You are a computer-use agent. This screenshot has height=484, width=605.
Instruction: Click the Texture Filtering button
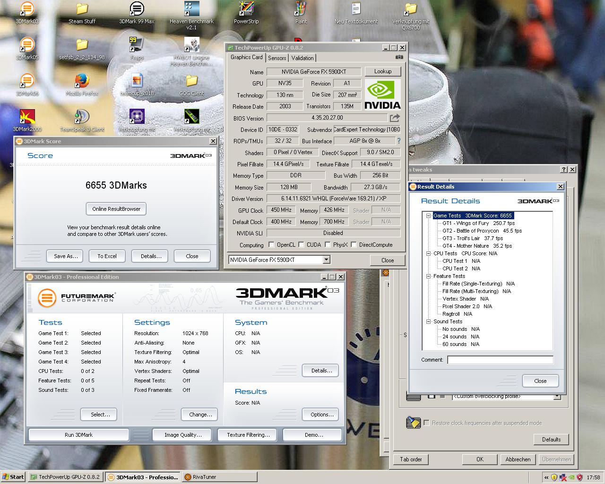coord(248,435)
